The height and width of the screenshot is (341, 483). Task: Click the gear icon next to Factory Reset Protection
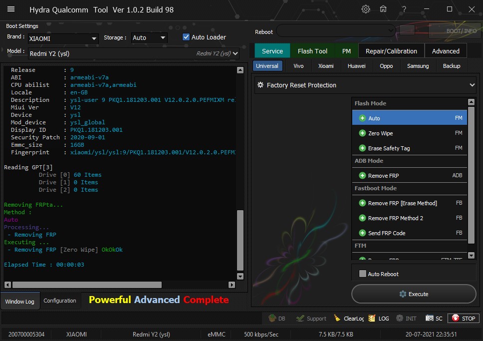coord(260,85)
